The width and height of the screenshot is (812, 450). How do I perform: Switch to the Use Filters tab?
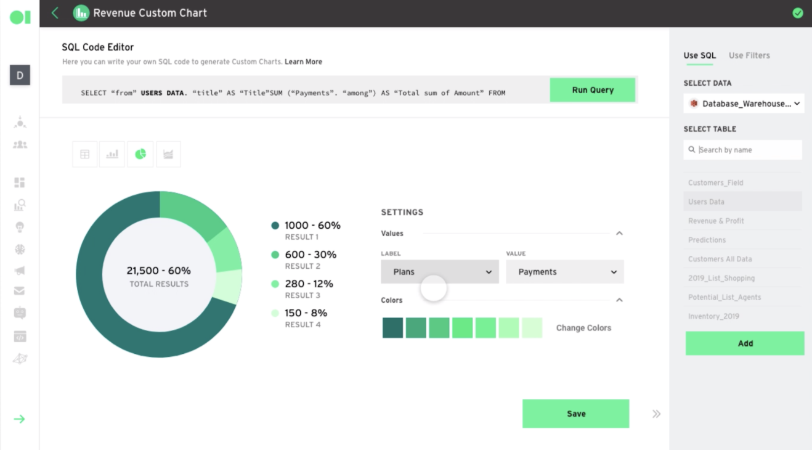pyautogui.click(x=749, y=55)
